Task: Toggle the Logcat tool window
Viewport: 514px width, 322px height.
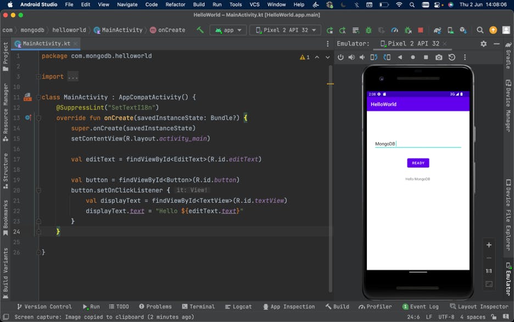Action: (238, 307)
